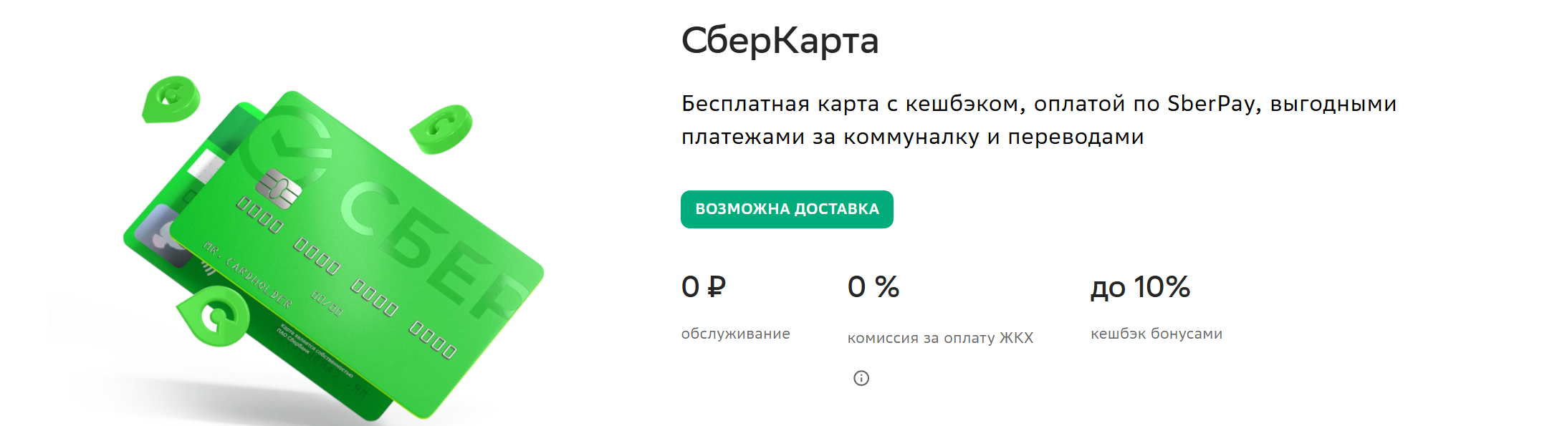Click the комиссия за оплату ЖКХ text
The image size is (1547, 426).
(940, 338)
